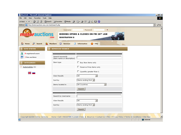The image size is (181, 135).
Task: Click the Search by Username field
Action: point(99,96)
